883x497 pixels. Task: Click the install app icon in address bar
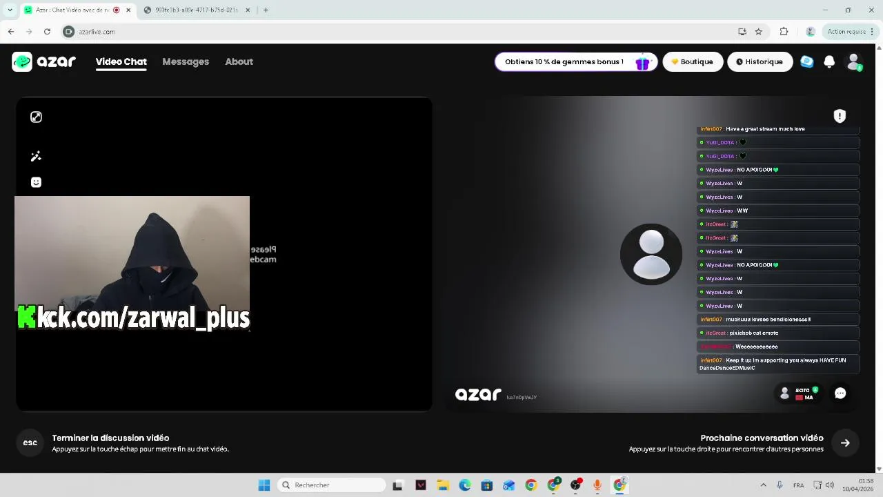click(x=742, y=32)
